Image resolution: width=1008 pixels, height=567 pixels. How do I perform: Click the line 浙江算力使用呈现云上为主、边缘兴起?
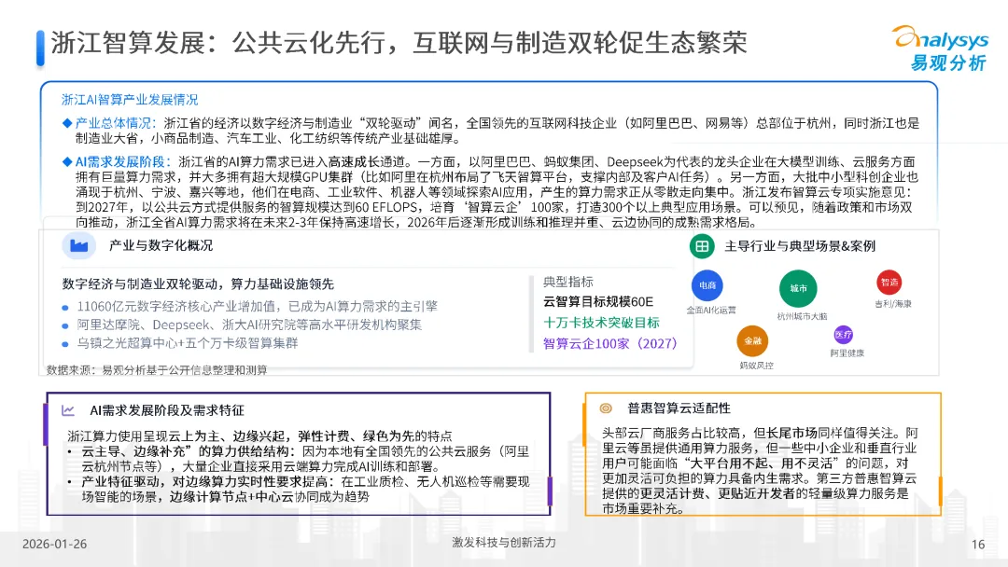pyautogui.click(x=259, y=436)
